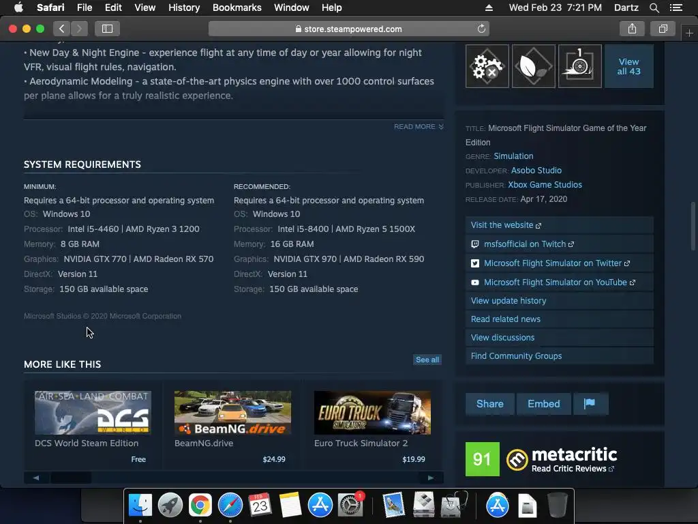Open Xbox Game Studios publisher page
698x524 pixels.
545,184
